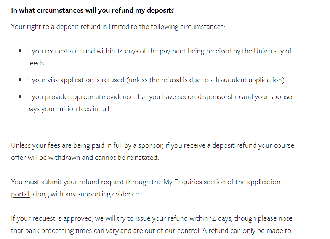Screen dimensions: 330x239
Task: Open the underlined 'application' link
Action: pyautogui.click(x=263, y=182)
